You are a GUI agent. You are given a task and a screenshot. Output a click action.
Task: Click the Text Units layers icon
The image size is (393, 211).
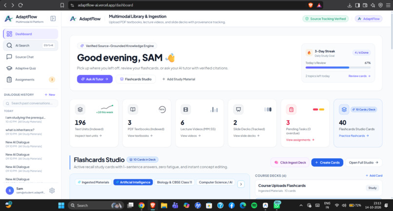80,109
